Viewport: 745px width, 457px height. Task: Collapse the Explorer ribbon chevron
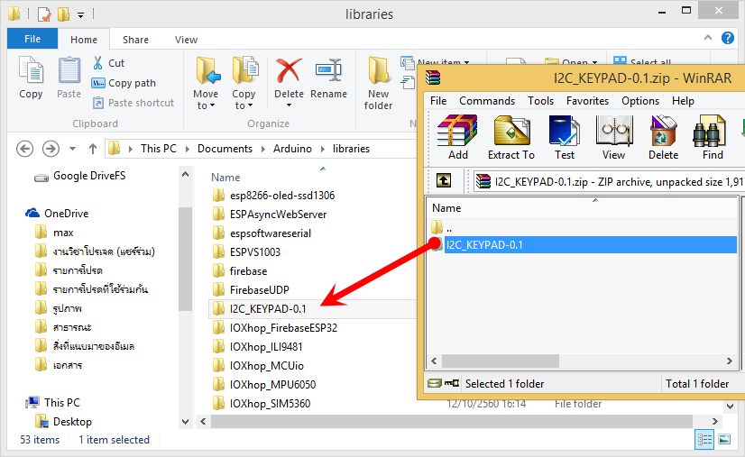point(708,38)
